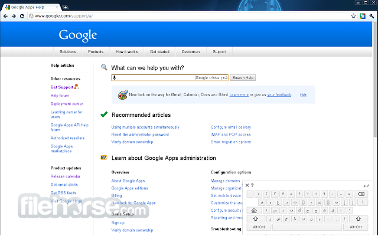The width and height of the screenshot is (378, 236).
Task: Open the Learn more link in the notice
Action: click(239, 94)
